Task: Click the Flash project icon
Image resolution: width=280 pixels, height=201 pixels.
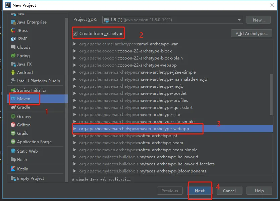Action: [x=13, y=159]
